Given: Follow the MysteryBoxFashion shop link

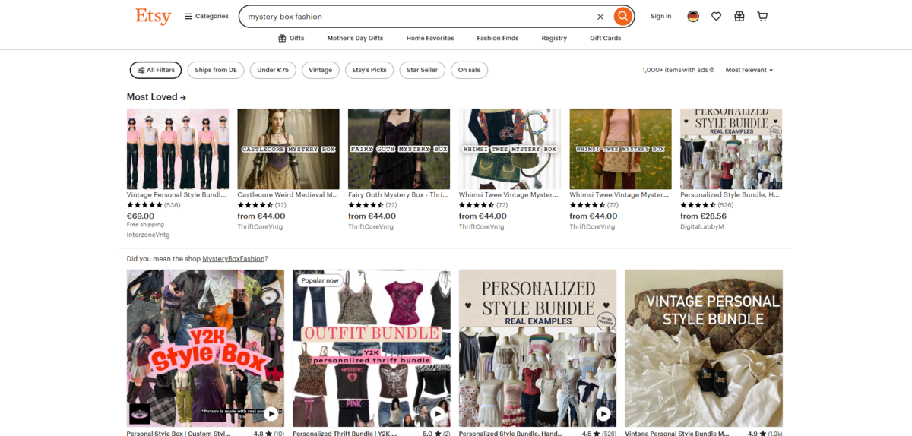Looking at the screenshot, I should 233,259.
